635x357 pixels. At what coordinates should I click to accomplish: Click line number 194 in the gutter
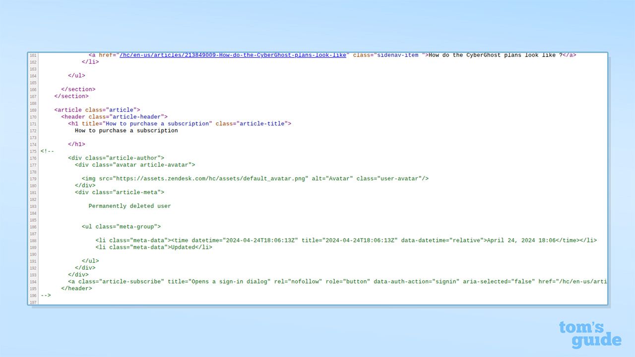click(x=33, y=282)
